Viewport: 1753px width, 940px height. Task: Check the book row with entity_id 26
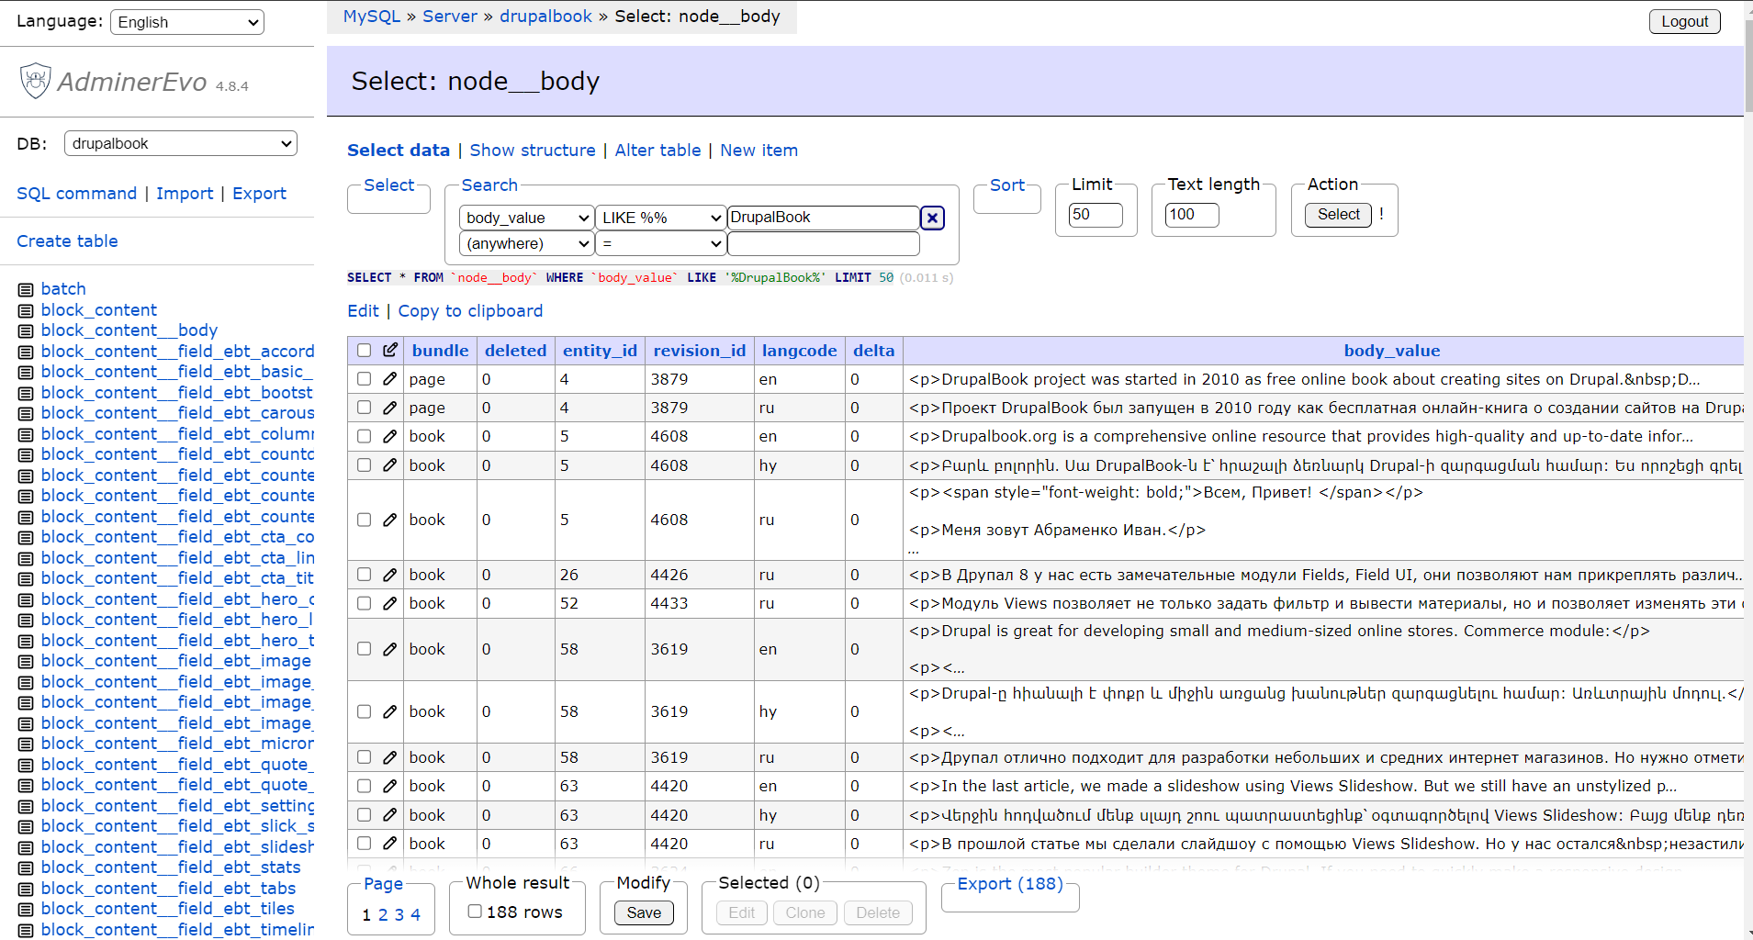[365, 575]
